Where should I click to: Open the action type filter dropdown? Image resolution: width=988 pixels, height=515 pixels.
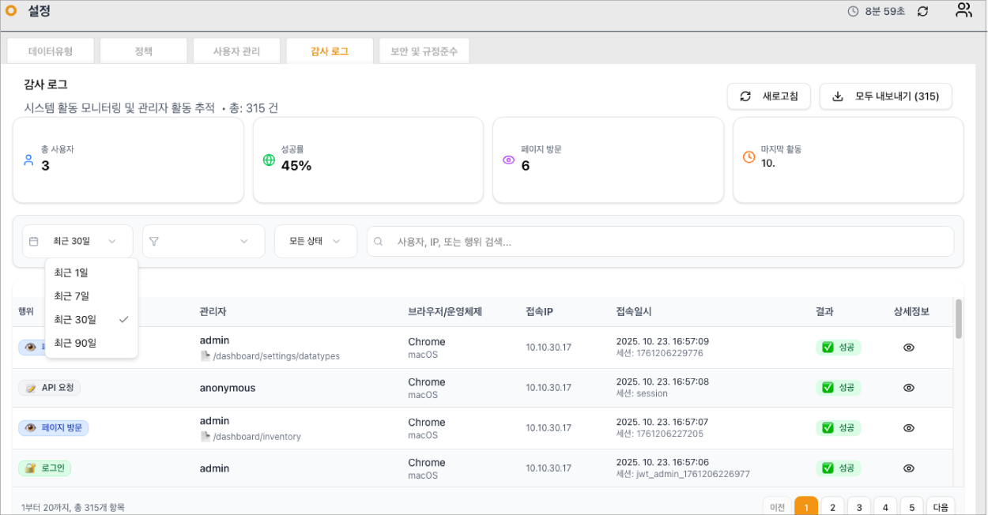(x=203, y=241)
